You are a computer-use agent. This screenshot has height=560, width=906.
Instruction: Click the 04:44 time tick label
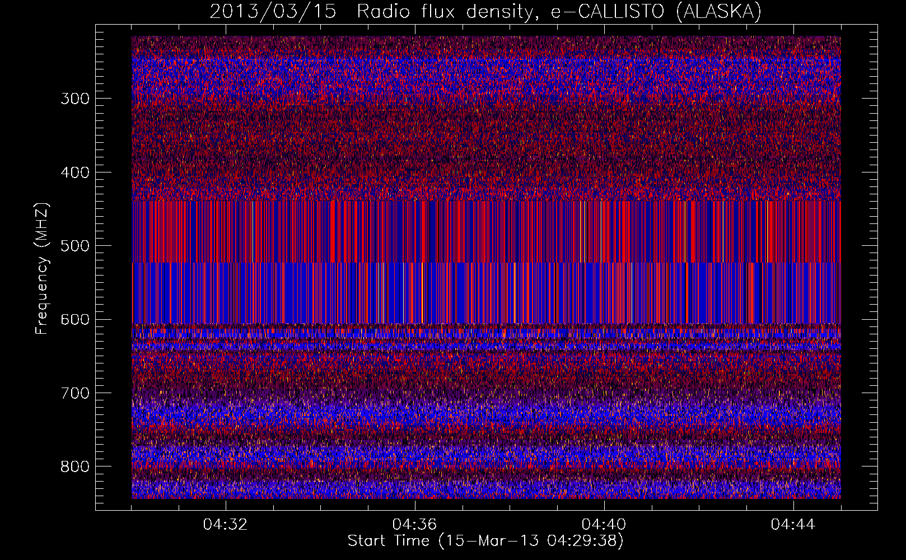pos(793,525)
